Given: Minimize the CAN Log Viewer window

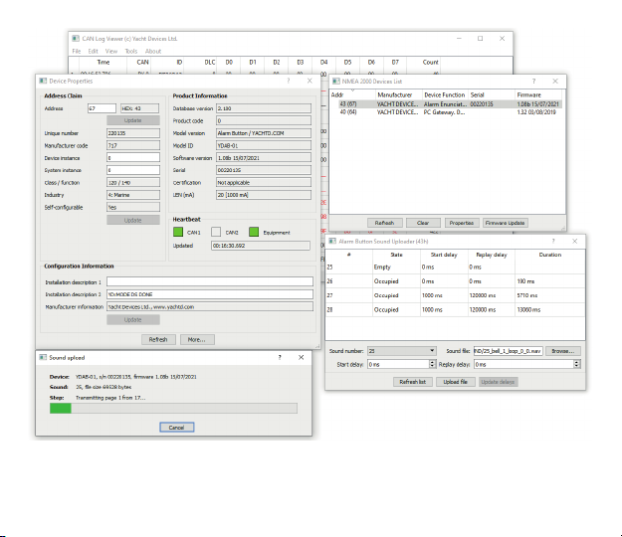Looking at the screenshot, I should (459, 39).
